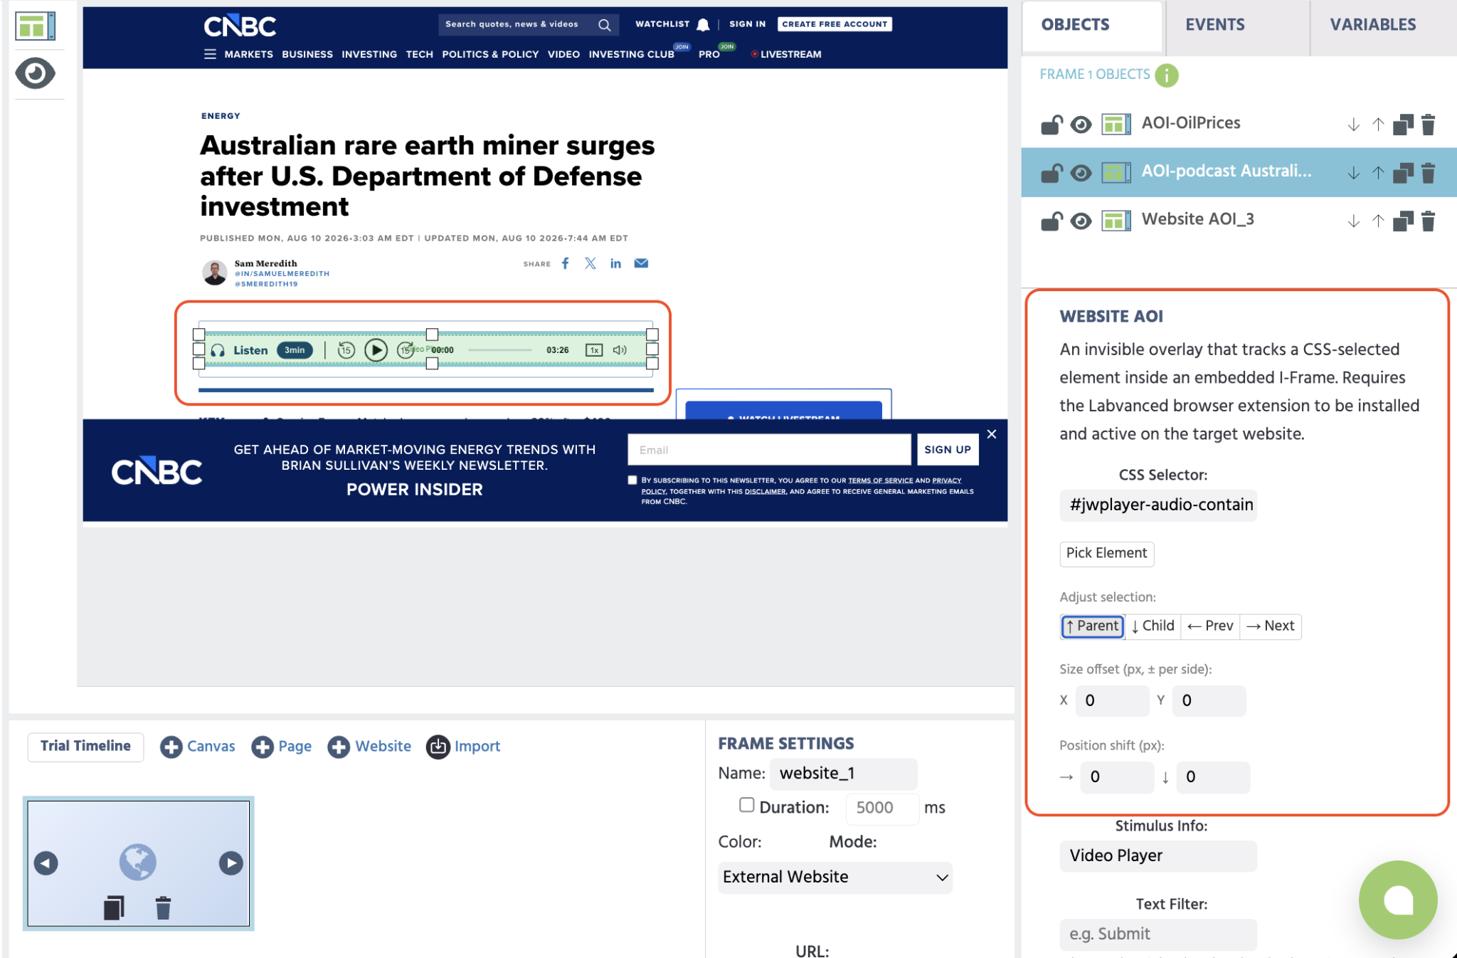Screen dimensions: 1457x958
Task: Toggle lock on Website AOI_3 object
Action: [x=1051, y=221]
